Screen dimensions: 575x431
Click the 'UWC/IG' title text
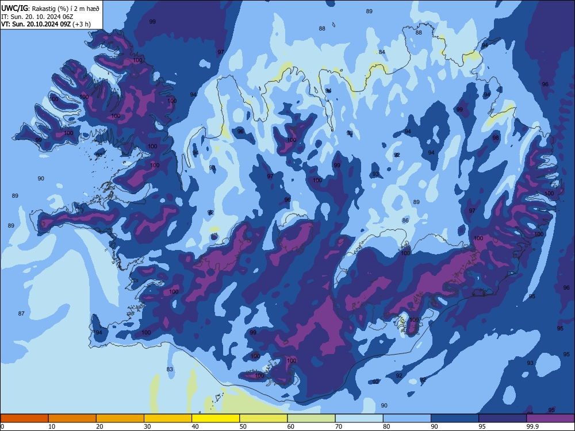click(14, 8)
